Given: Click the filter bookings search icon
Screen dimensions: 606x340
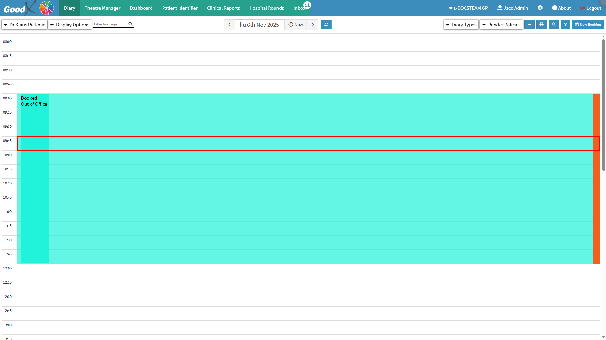Looking at the screenshot, I should pos(130,24).
